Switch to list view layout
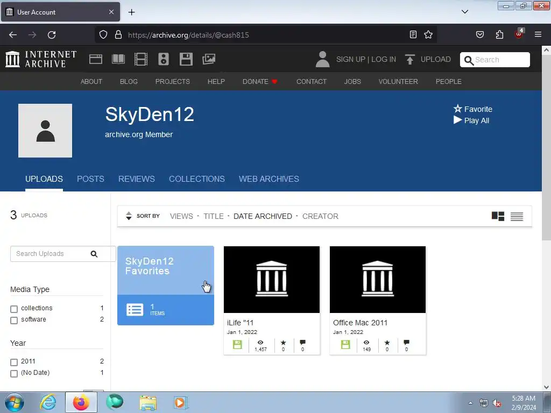The height and width of the screenshot is (413, 551). pos(517,216)
